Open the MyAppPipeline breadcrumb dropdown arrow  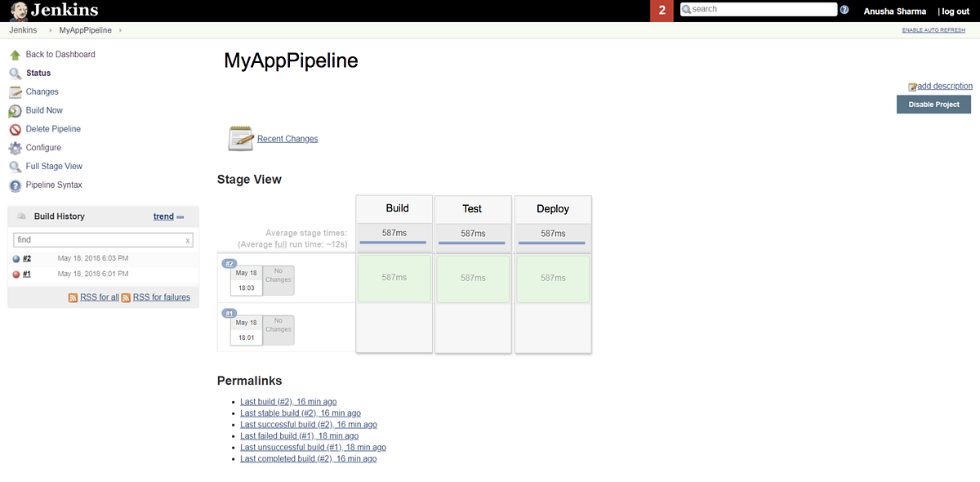pos(121,30)
